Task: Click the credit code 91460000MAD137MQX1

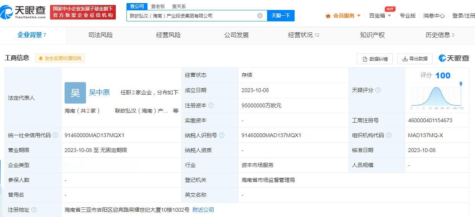Action: (94, 135)
